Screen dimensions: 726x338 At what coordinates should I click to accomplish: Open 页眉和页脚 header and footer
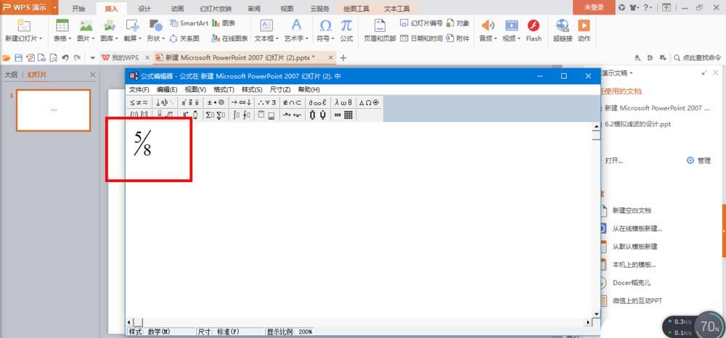pos(380,30)
